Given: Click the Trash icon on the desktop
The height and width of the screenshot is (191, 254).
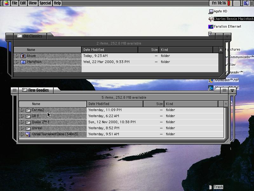Looking at the screenshot, I should 211,187.
